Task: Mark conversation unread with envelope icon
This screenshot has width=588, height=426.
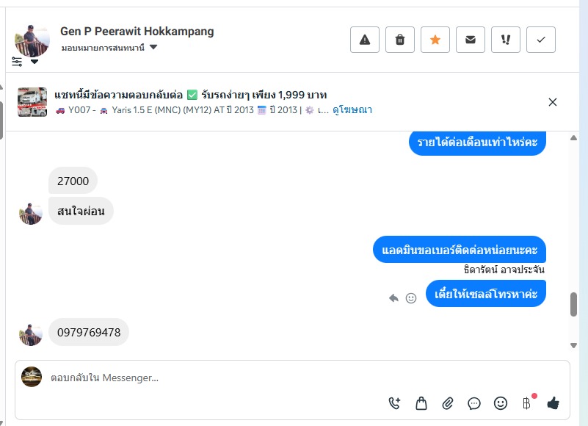Action: click(x=471, y=40)
